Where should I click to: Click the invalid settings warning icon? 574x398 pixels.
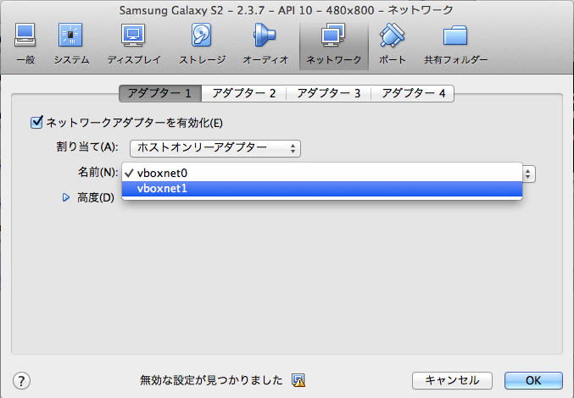coord(298,380)
